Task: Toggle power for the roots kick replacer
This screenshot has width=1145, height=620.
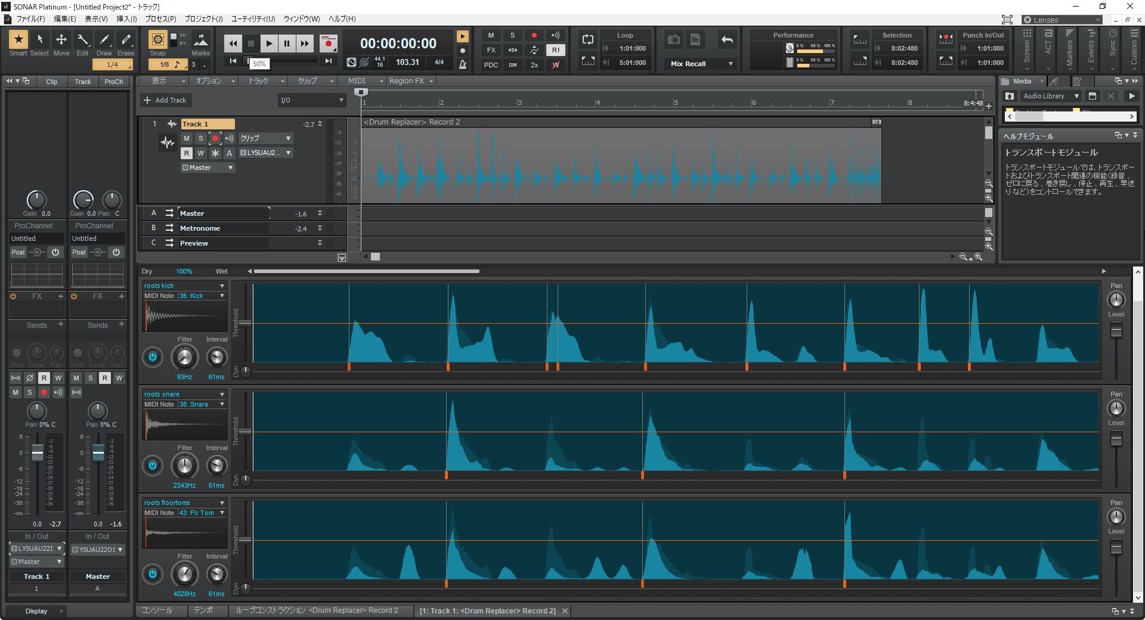Action: tap(153, 357)
